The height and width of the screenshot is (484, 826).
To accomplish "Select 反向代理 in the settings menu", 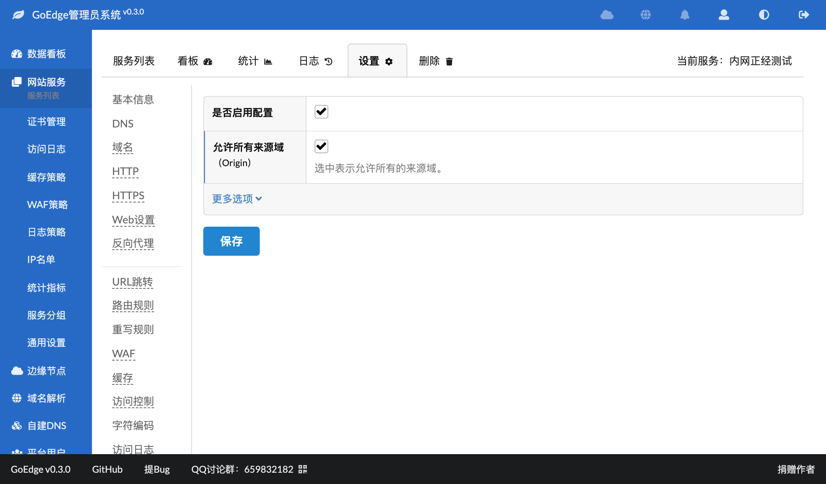I will click(x=133, y=243).
